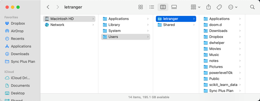Open Sync Plus Plan in the sidebar
Image resolution: width=260 pixels, height=101 pixels.
click(x=23, y=62)
